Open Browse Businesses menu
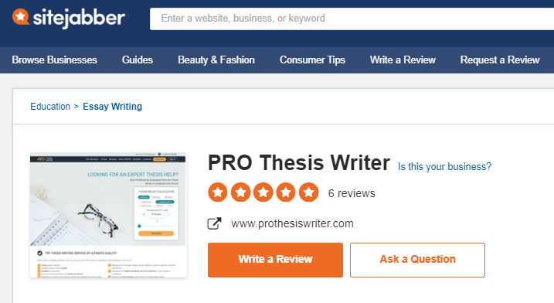This screenshot has width=554, height=303. [x=54, y=60]
